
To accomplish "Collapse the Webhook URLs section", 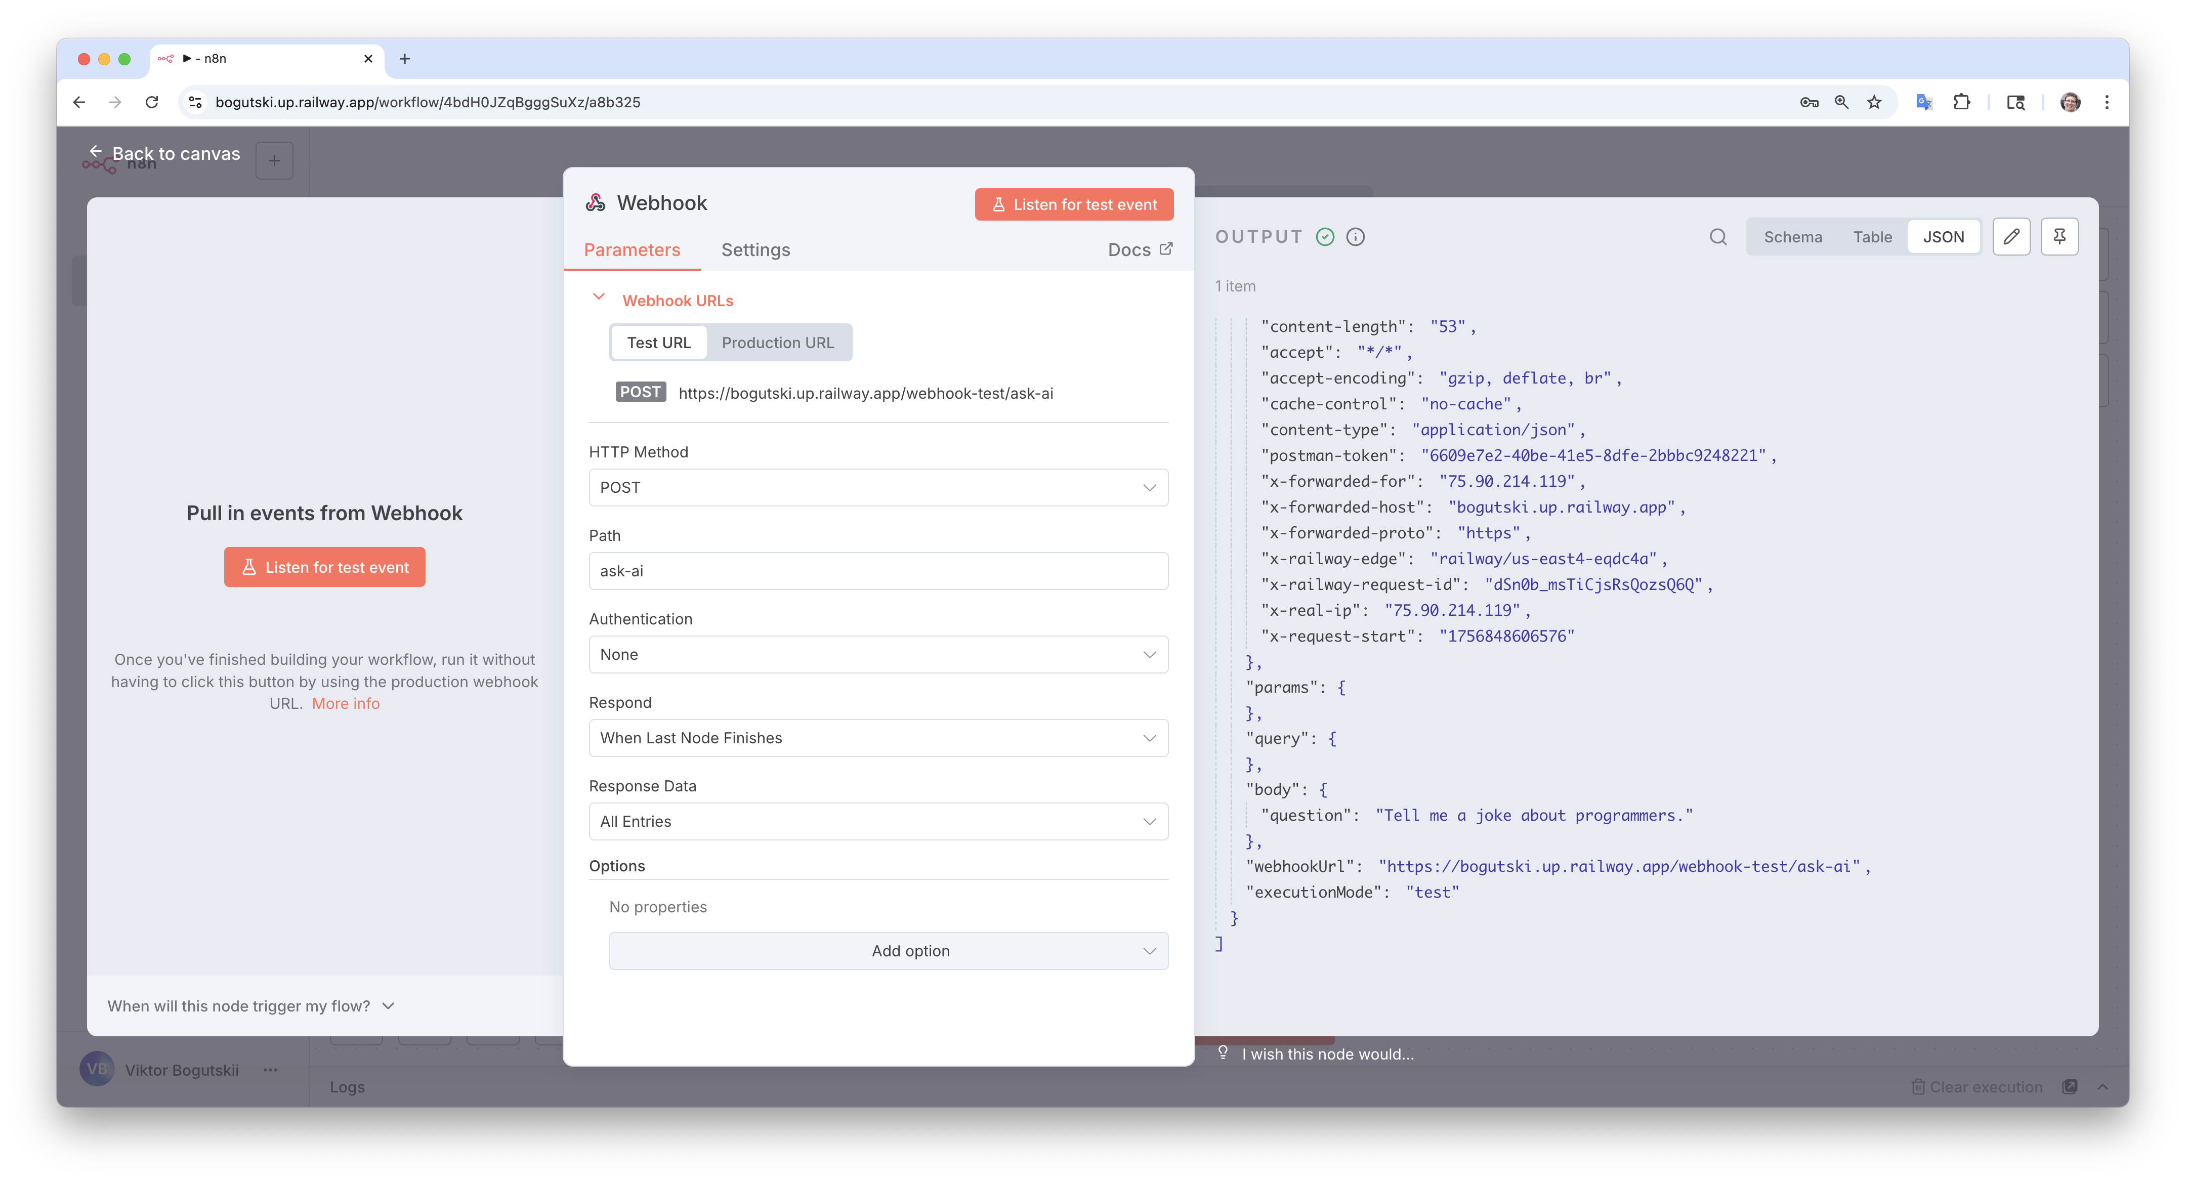I will click(598, 297).
